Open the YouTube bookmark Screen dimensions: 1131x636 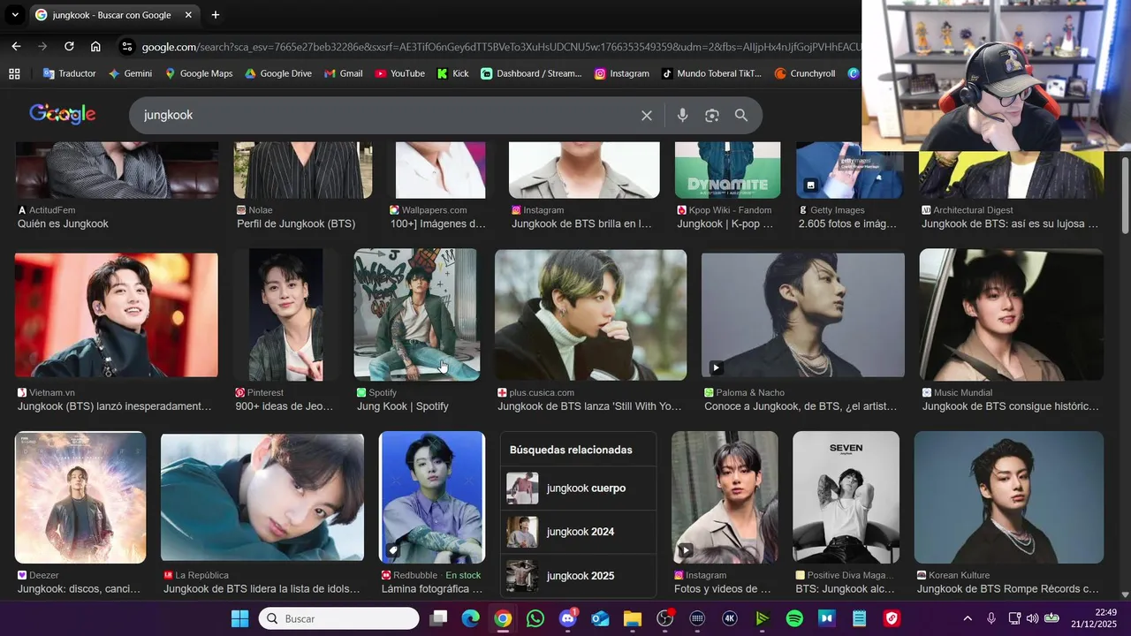pyautogui.click(x=400, y=73)
